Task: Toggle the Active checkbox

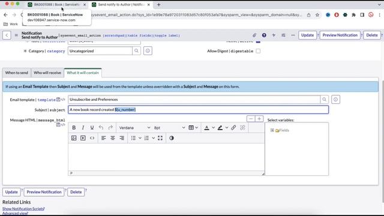Action: [258, 41]
